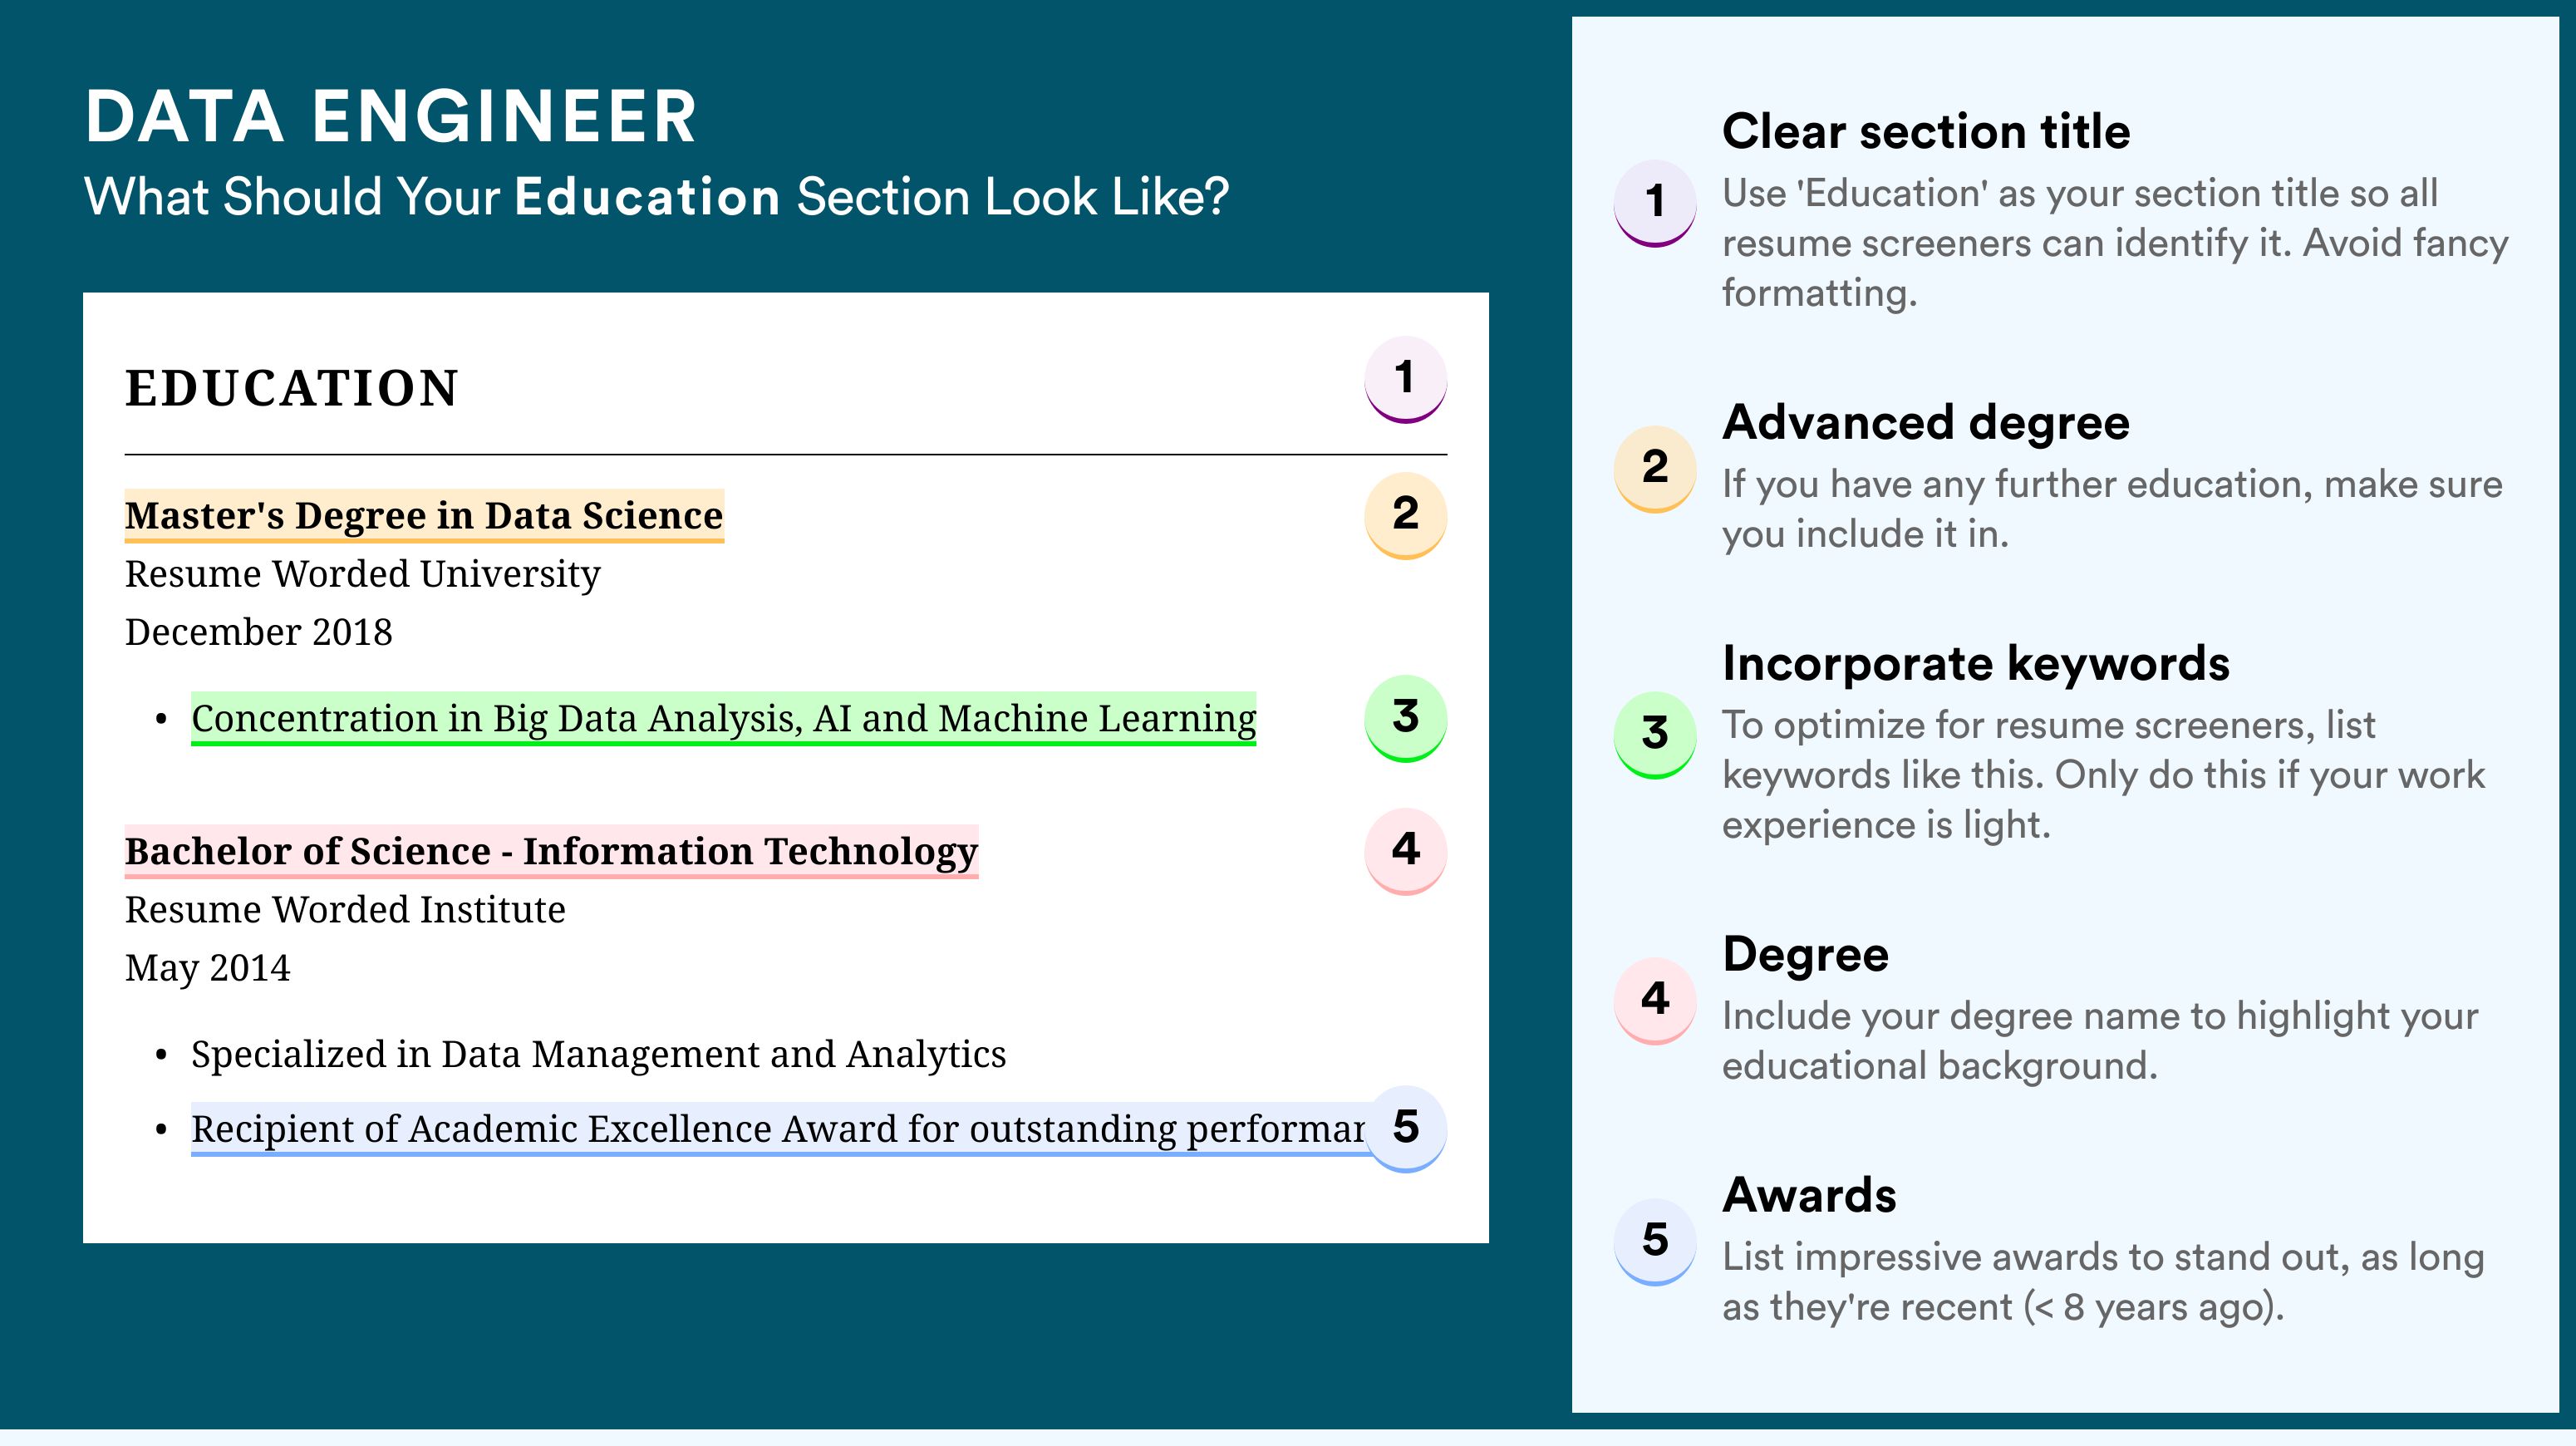Click the orange number 2 badge beside Master's Degree
The width and height of the screenshot is (2576, 1446).
(1405, 514)
